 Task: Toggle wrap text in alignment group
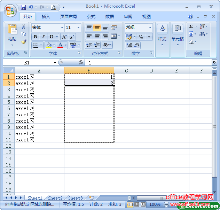114,27
